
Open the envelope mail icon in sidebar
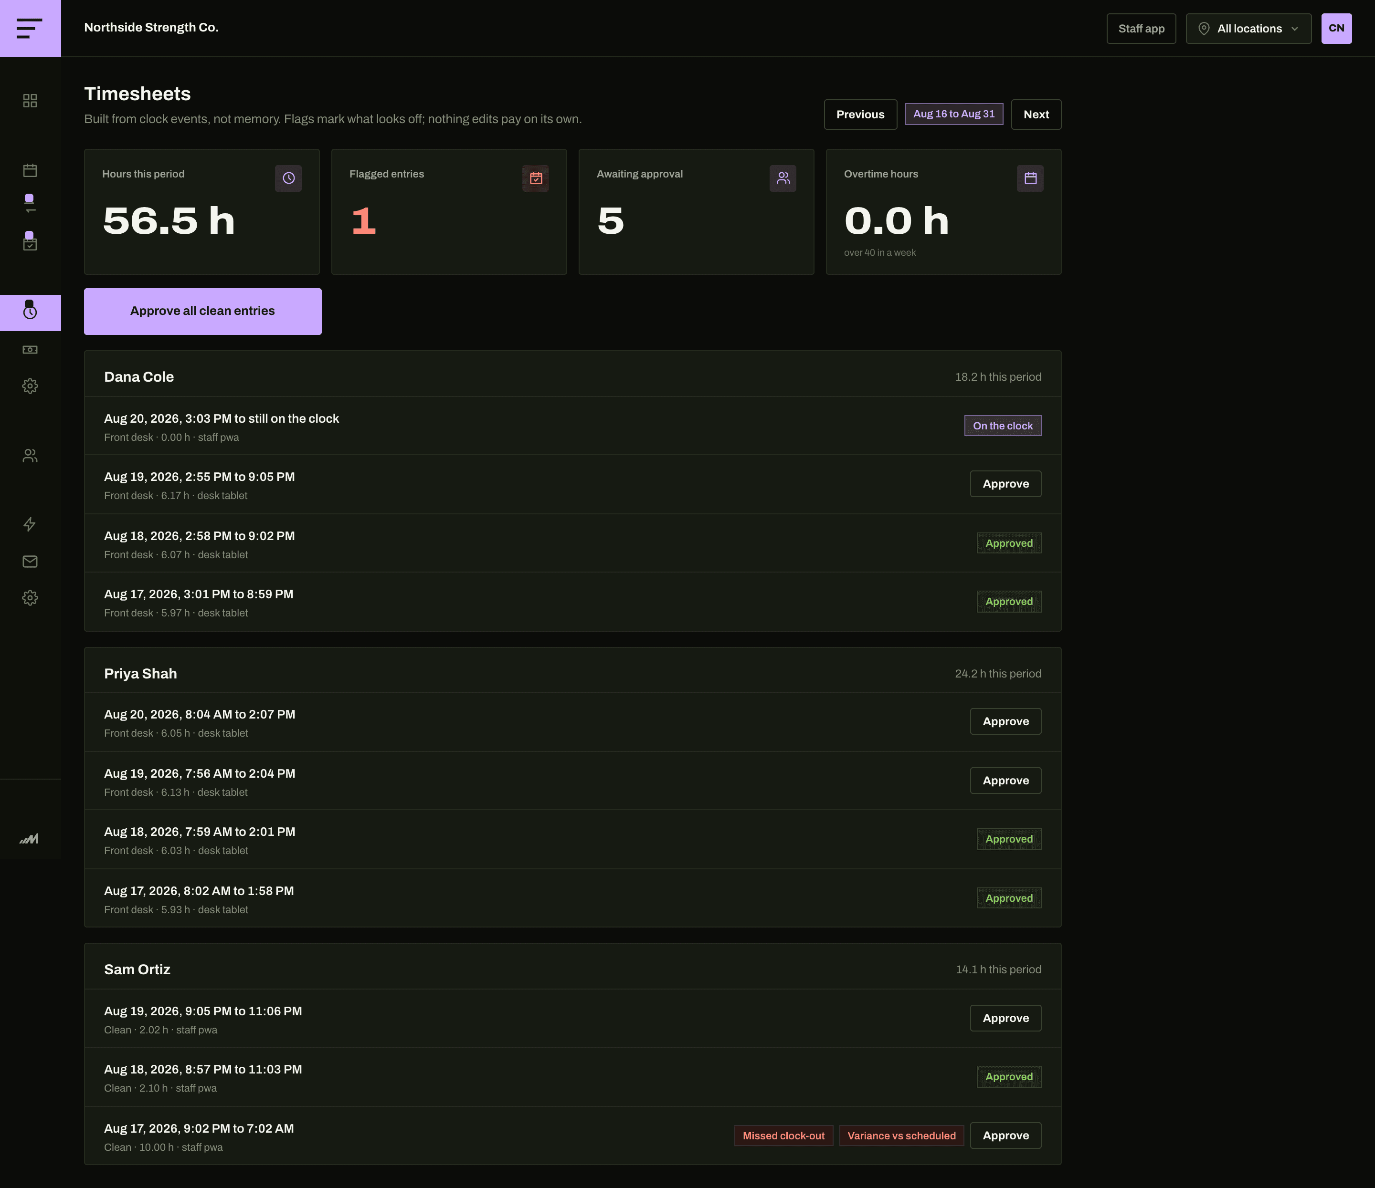tap(30, 561)
